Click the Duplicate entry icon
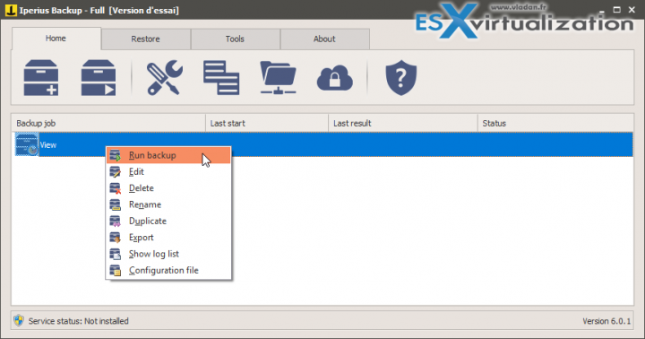Image resolution: width=645 pixels, height=339 pixels. tap(116, 222)
